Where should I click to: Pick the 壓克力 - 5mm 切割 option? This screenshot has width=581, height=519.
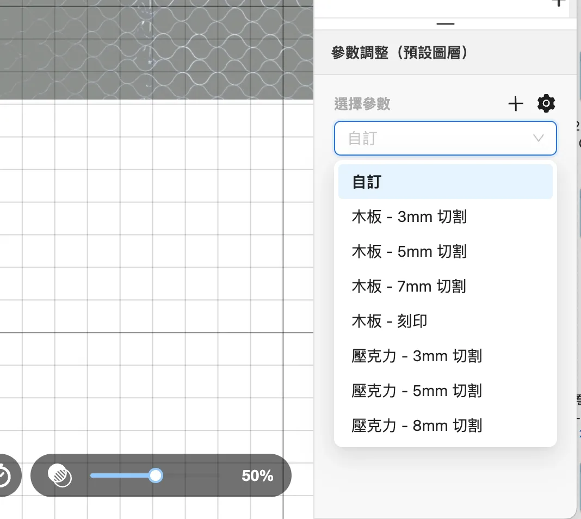(x=417, y=391)
